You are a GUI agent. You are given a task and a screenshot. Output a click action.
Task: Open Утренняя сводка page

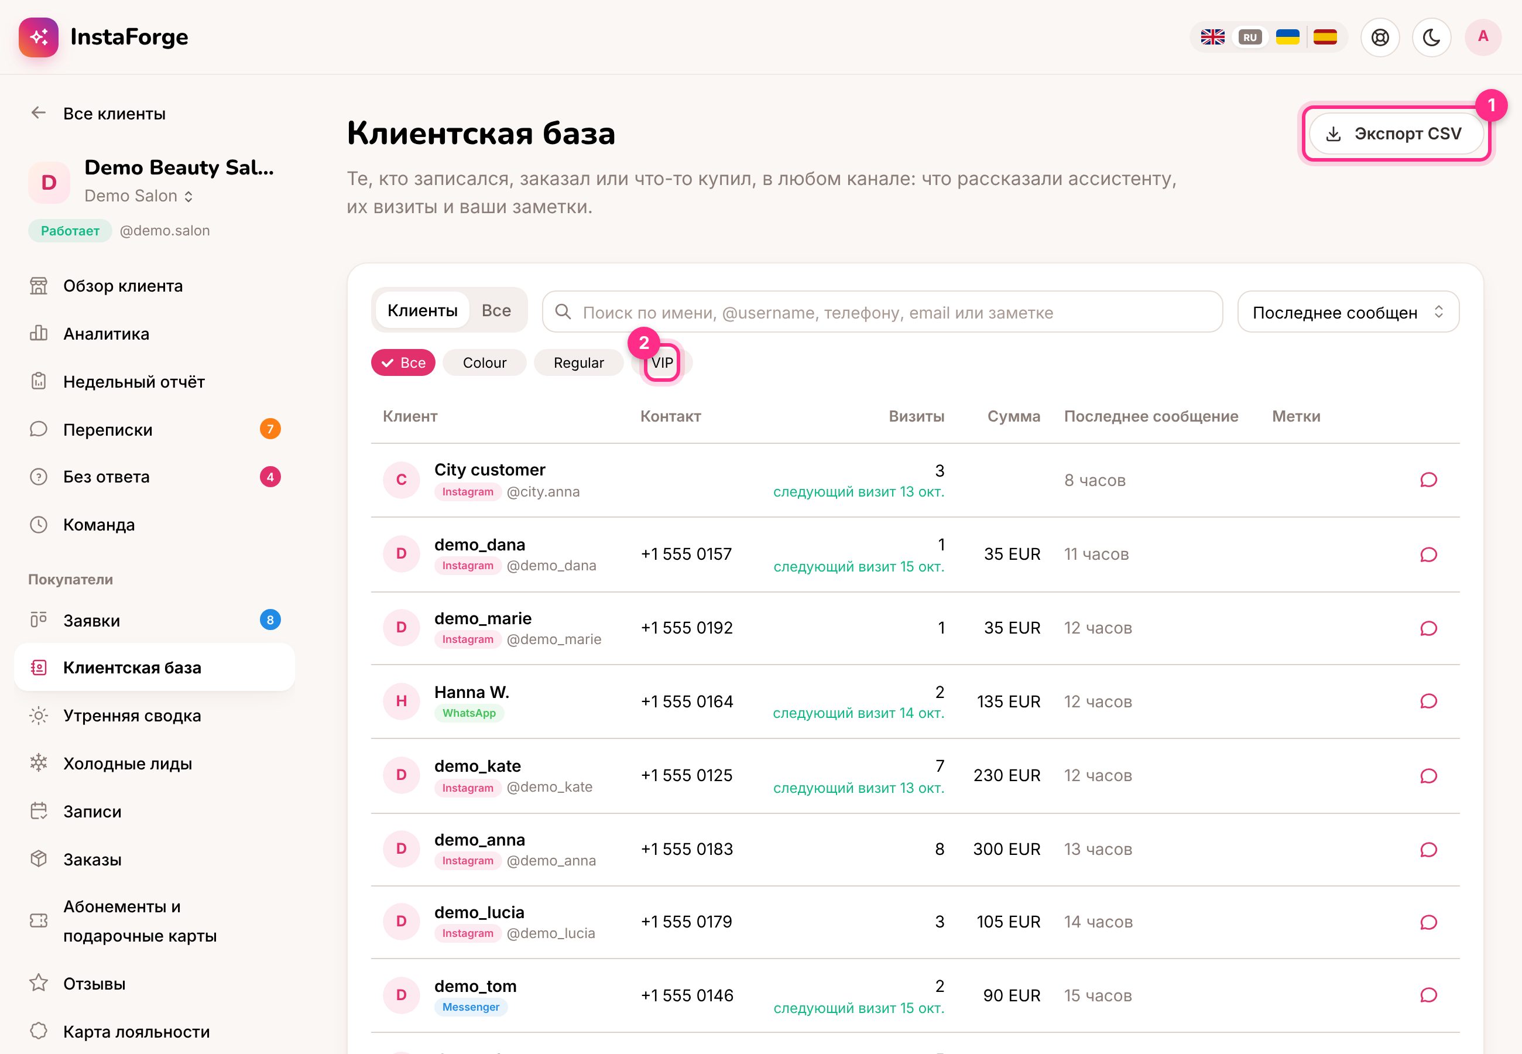154,716
